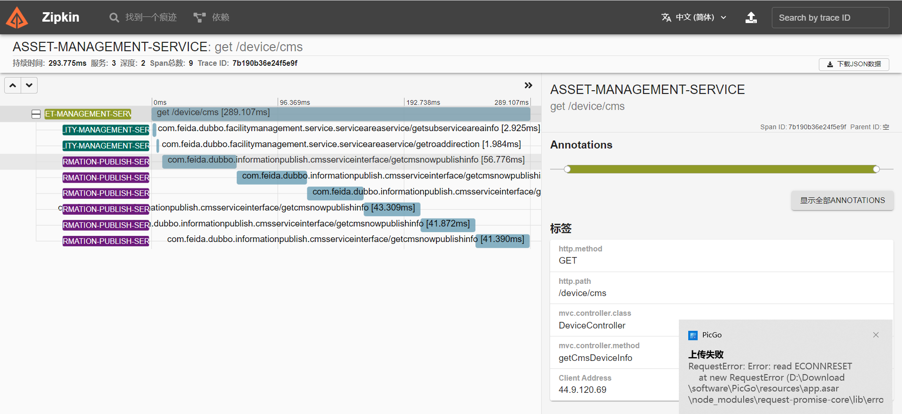Image resolution: width=902 pixels, height=414 pixels.
Task: Click the Zipkin logo icon
Action: [x=17, y=17]
